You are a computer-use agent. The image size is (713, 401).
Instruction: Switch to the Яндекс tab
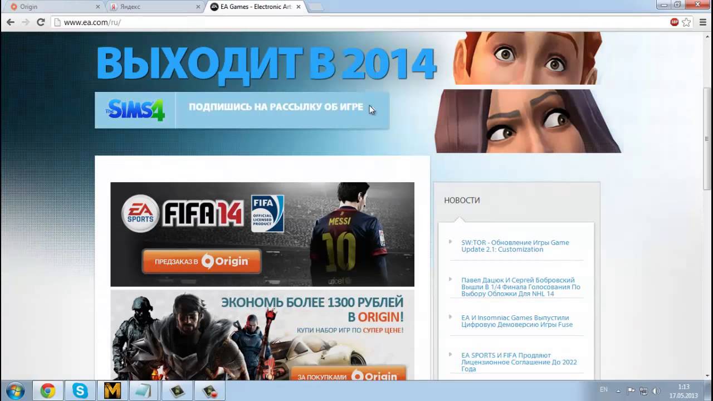pos(154,7)
